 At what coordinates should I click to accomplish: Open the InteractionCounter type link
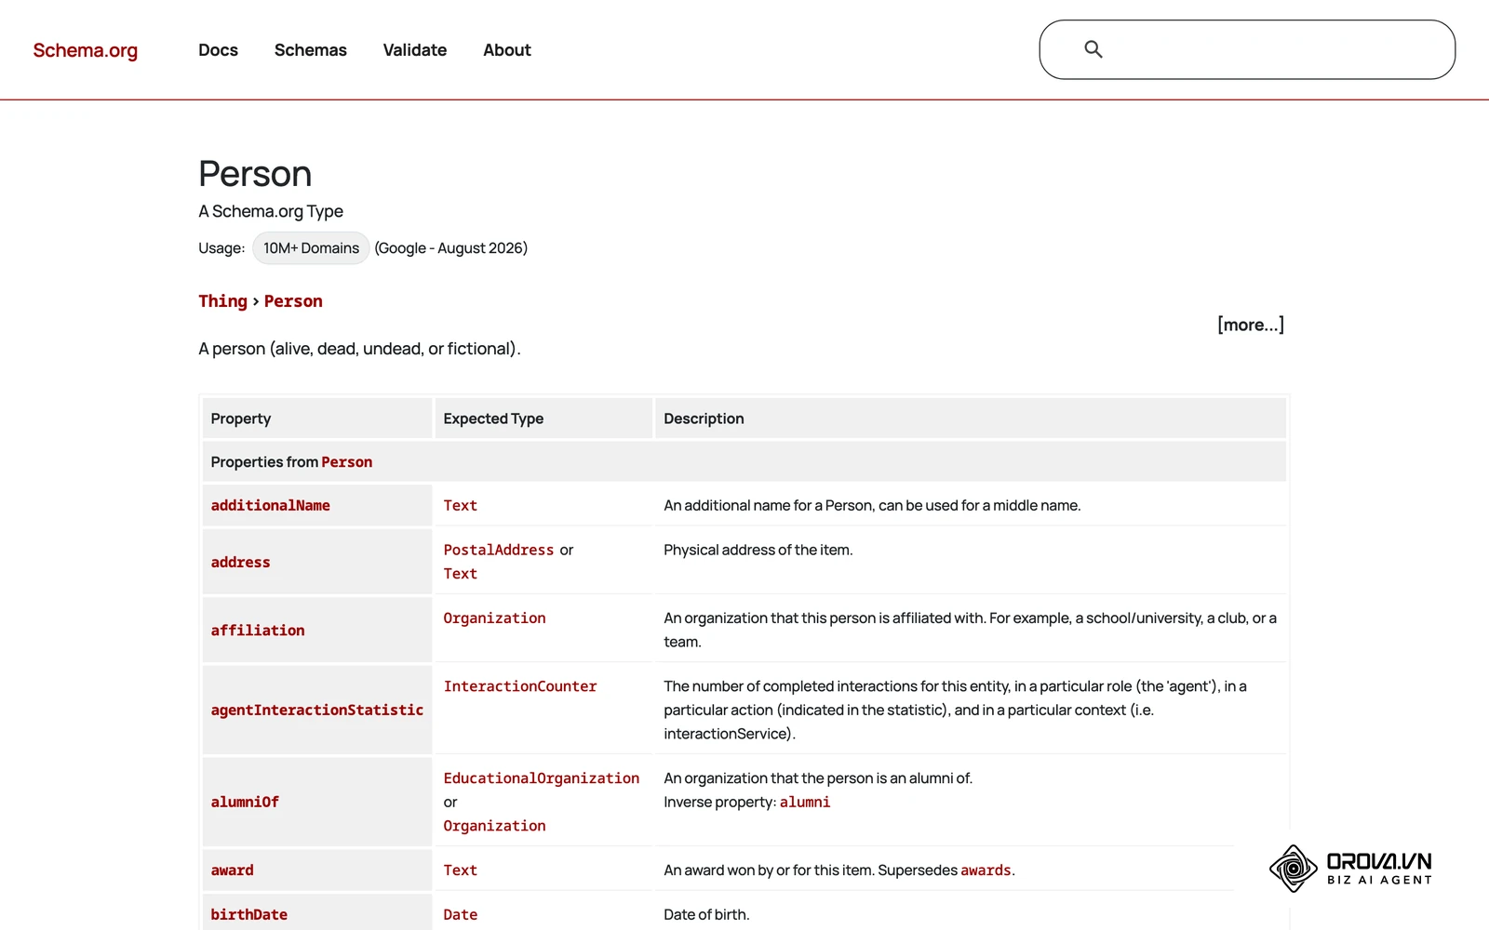(520, 686)
